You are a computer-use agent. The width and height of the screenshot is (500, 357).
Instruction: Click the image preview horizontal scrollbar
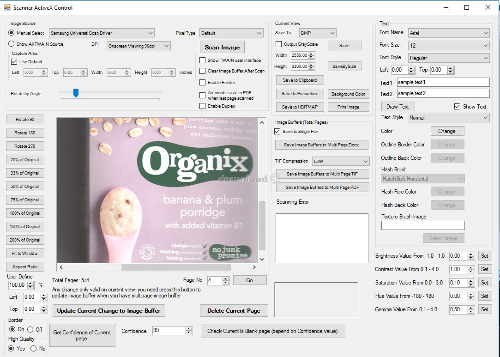point(157,267)
